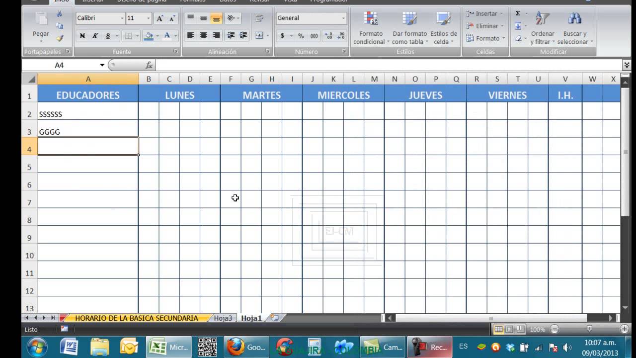This screenshot has width=636, height=358.
Task: Click the Formato cells button
Action: [x=485, y=38]
